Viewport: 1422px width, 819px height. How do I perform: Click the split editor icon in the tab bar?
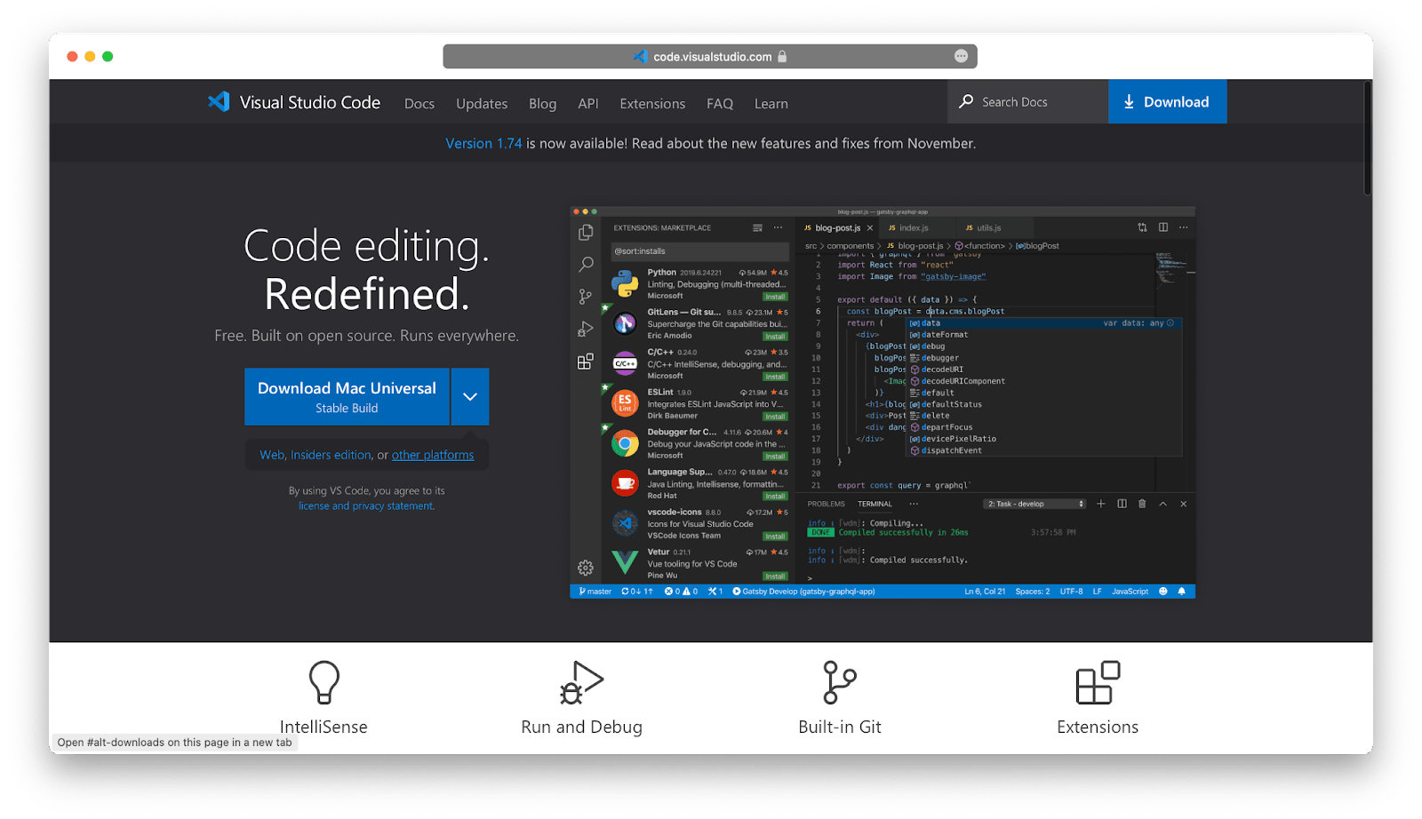[x=1163, y=227]
